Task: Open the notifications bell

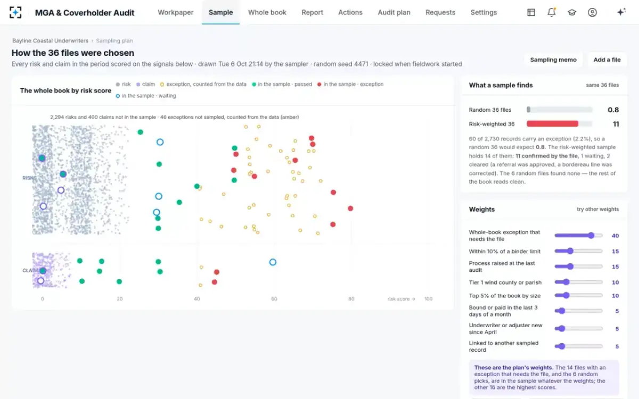Action: pos(552,12)
